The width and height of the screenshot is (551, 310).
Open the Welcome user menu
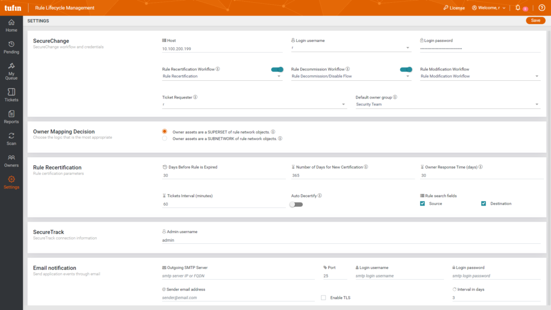coord(489,8)
